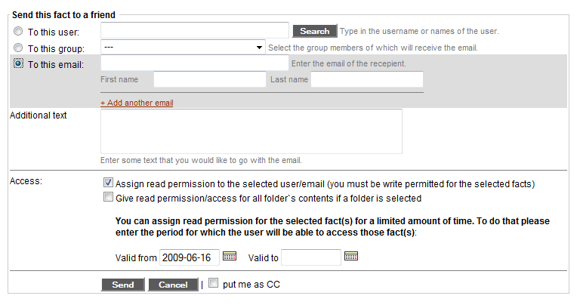Click the Last name text box
The height and width of the screenshot is (305, 580).
pos(366,79)
